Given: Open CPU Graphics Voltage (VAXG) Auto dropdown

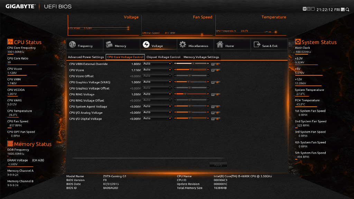Looking at the screenshot, I should pyautogui.click(x=157, y=82).
